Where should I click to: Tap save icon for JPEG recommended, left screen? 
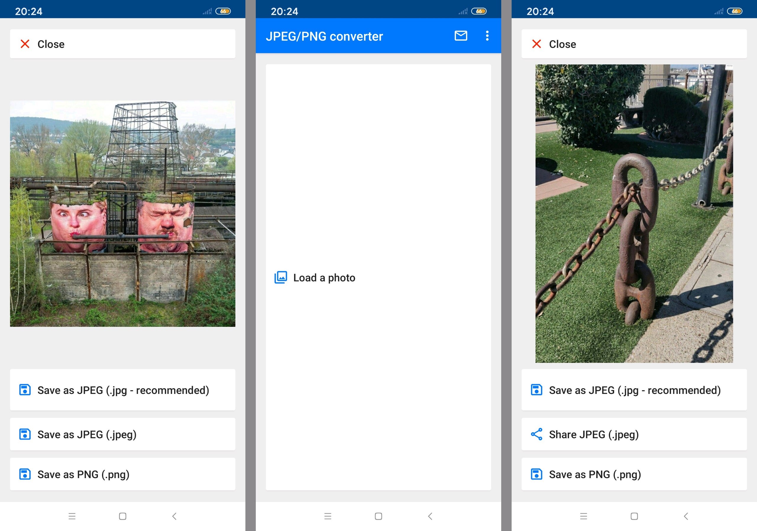click(x=25, y=390)
